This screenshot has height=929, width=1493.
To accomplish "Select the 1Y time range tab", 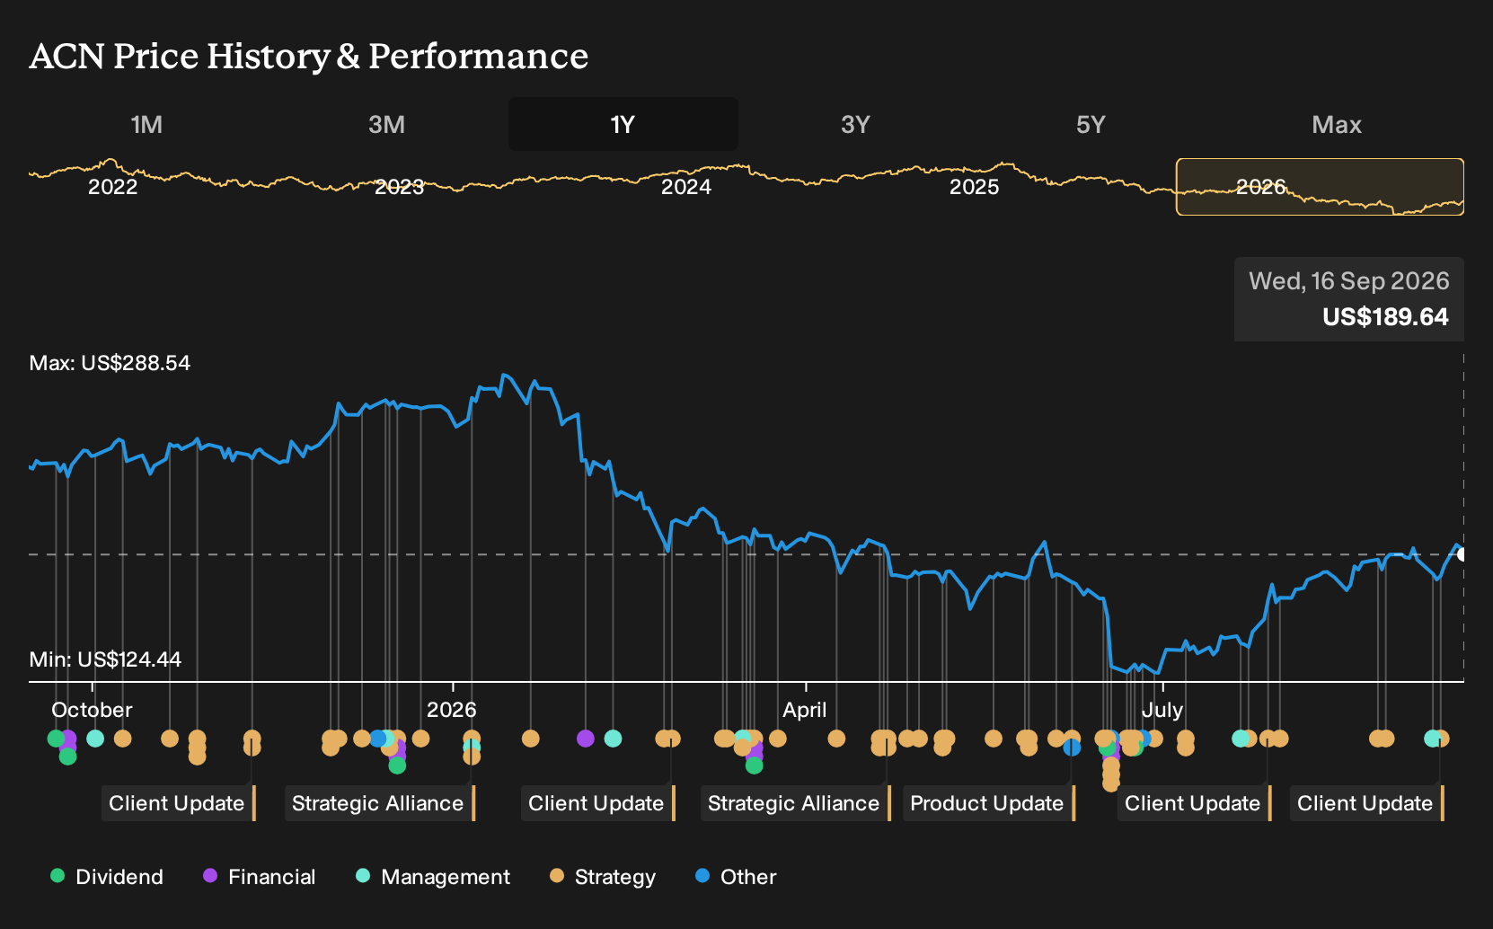I will coord(623,124).
